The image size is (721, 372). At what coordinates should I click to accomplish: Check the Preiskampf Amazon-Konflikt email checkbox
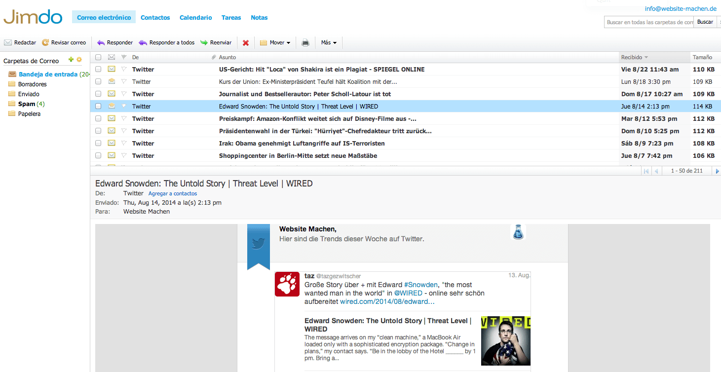pos(98,118)
